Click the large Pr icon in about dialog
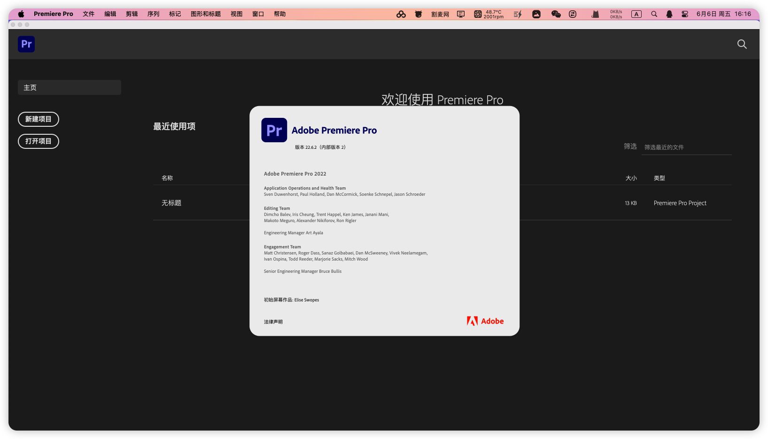768x439 pixels. tap(274, 130)
